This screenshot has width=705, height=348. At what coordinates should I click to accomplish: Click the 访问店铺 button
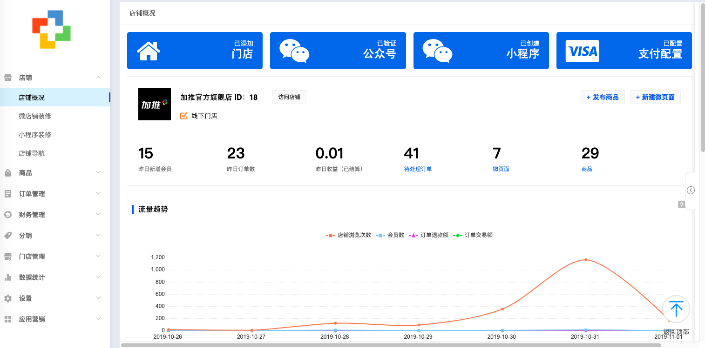pyautogui.click(x=289, y=97)
